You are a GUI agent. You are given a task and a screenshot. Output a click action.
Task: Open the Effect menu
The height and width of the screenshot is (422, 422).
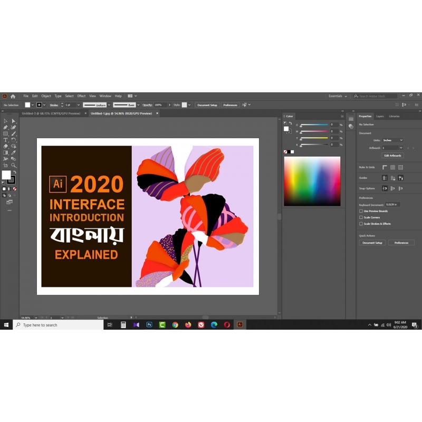click(81, 96)
